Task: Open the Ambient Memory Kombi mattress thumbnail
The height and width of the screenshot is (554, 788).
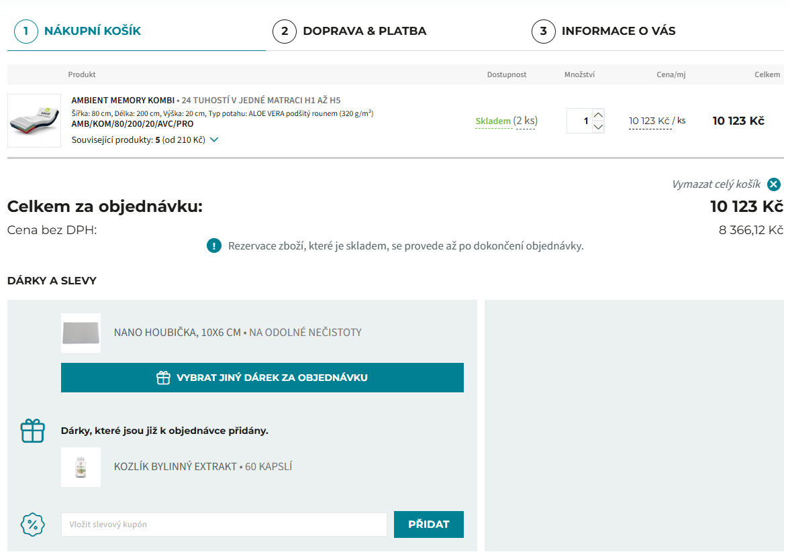Action: tap(34, 121)
